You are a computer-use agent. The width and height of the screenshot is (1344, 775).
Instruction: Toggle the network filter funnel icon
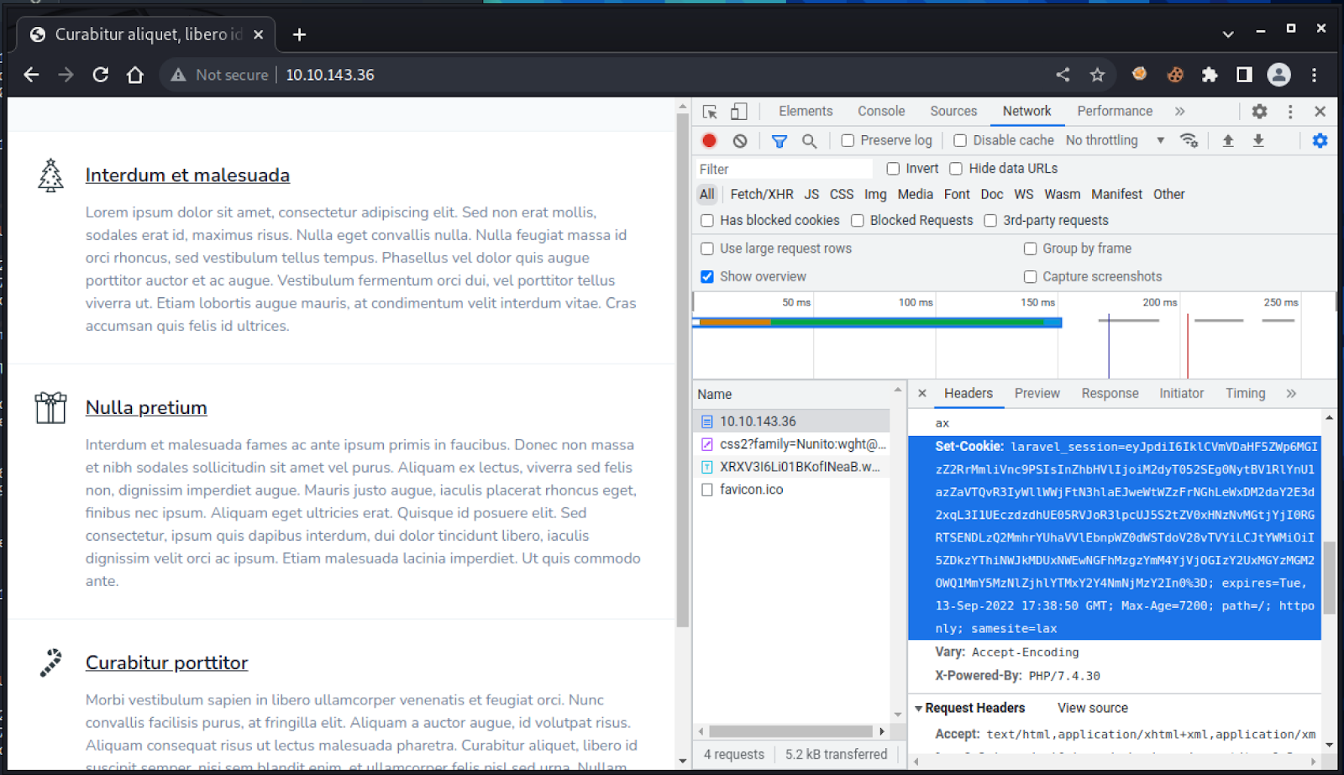(780, 141)
